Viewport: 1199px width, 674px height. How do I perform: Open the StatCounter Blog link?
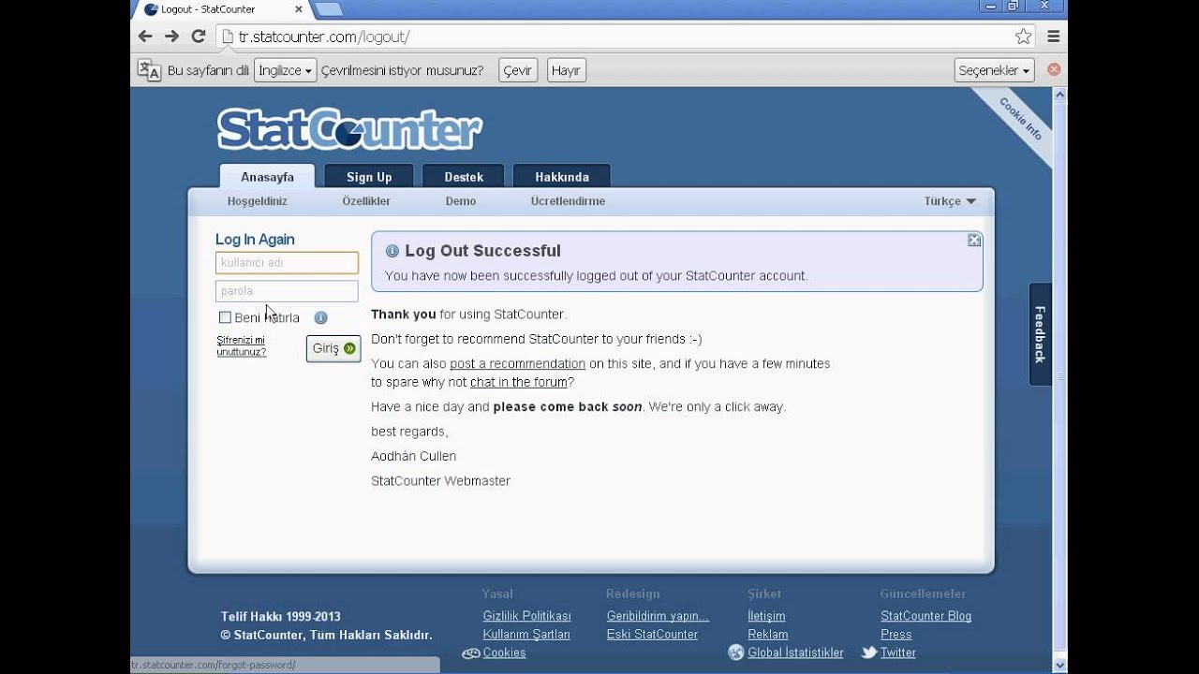(x=925, y=616)
